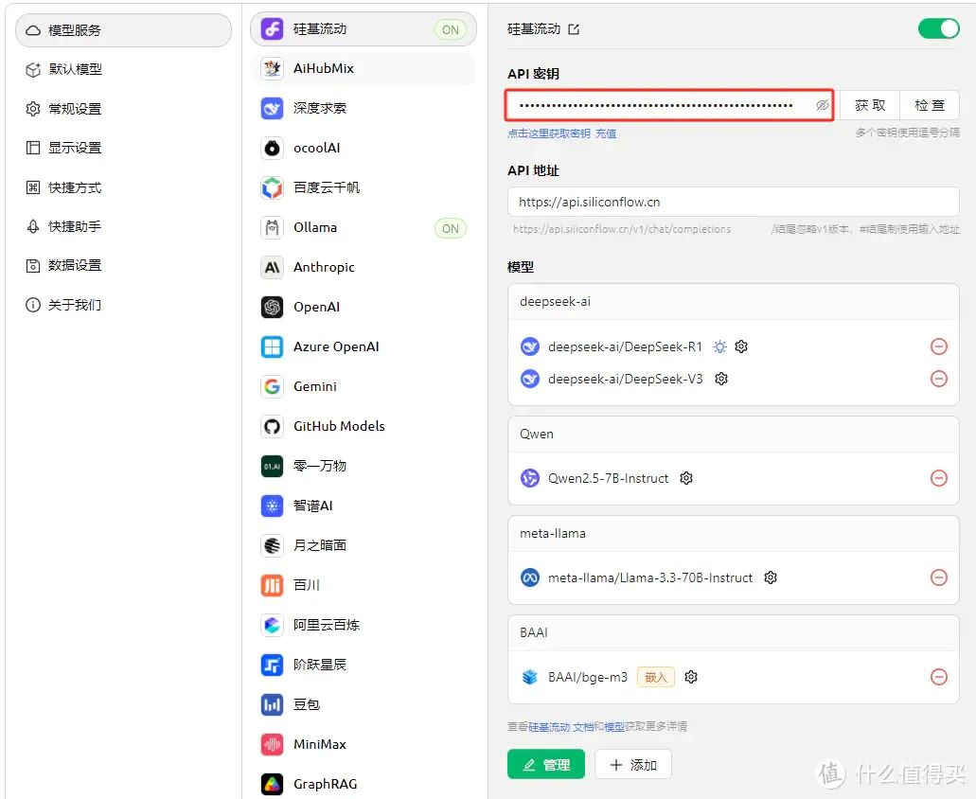Show the hidden API key

pos(823,105)
